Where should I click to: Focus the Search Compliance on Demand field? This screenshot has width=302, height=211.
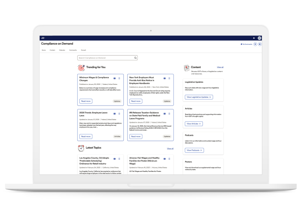coord(105,57)
